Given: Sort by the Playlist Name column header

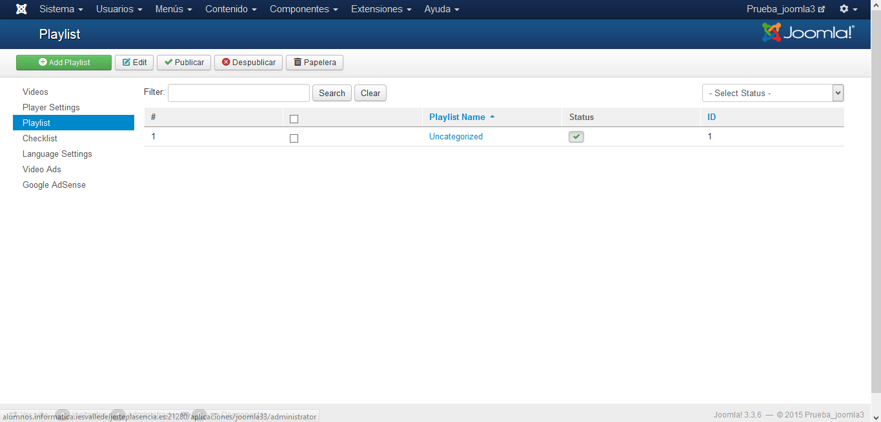Looking at the screenshot, I should [457, 117].
